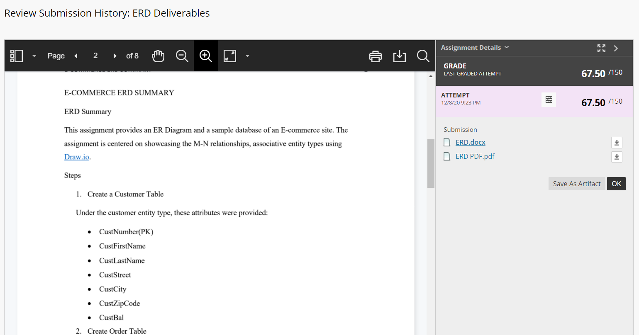The image size is (639, 335).
Task: Click the document vertical scrollbar thumb
Action: click(431, 163)
